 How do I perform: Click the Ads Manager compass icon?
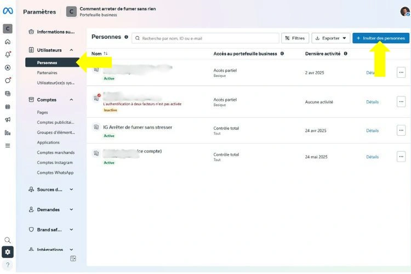(8, 67)
